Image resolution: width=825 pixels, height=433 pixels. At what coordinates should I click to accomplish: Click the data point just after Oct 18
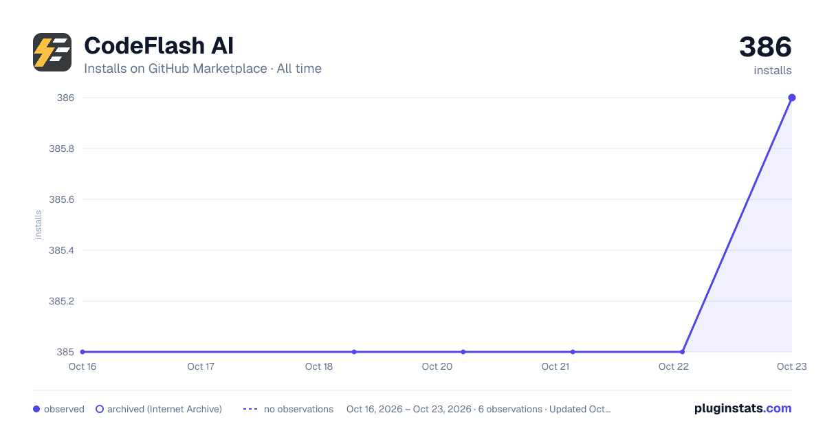tap(354, 352)
